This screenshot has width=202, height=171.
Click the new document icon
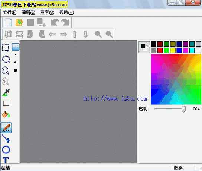pyautogui.click(x=8, y=22)
